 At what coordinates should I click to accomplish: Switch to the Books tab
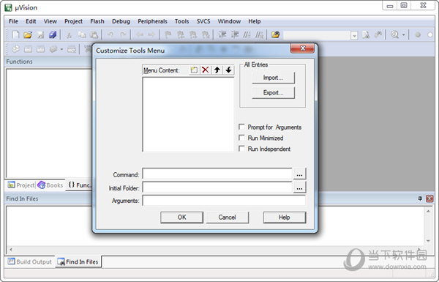tap(50, 185)
